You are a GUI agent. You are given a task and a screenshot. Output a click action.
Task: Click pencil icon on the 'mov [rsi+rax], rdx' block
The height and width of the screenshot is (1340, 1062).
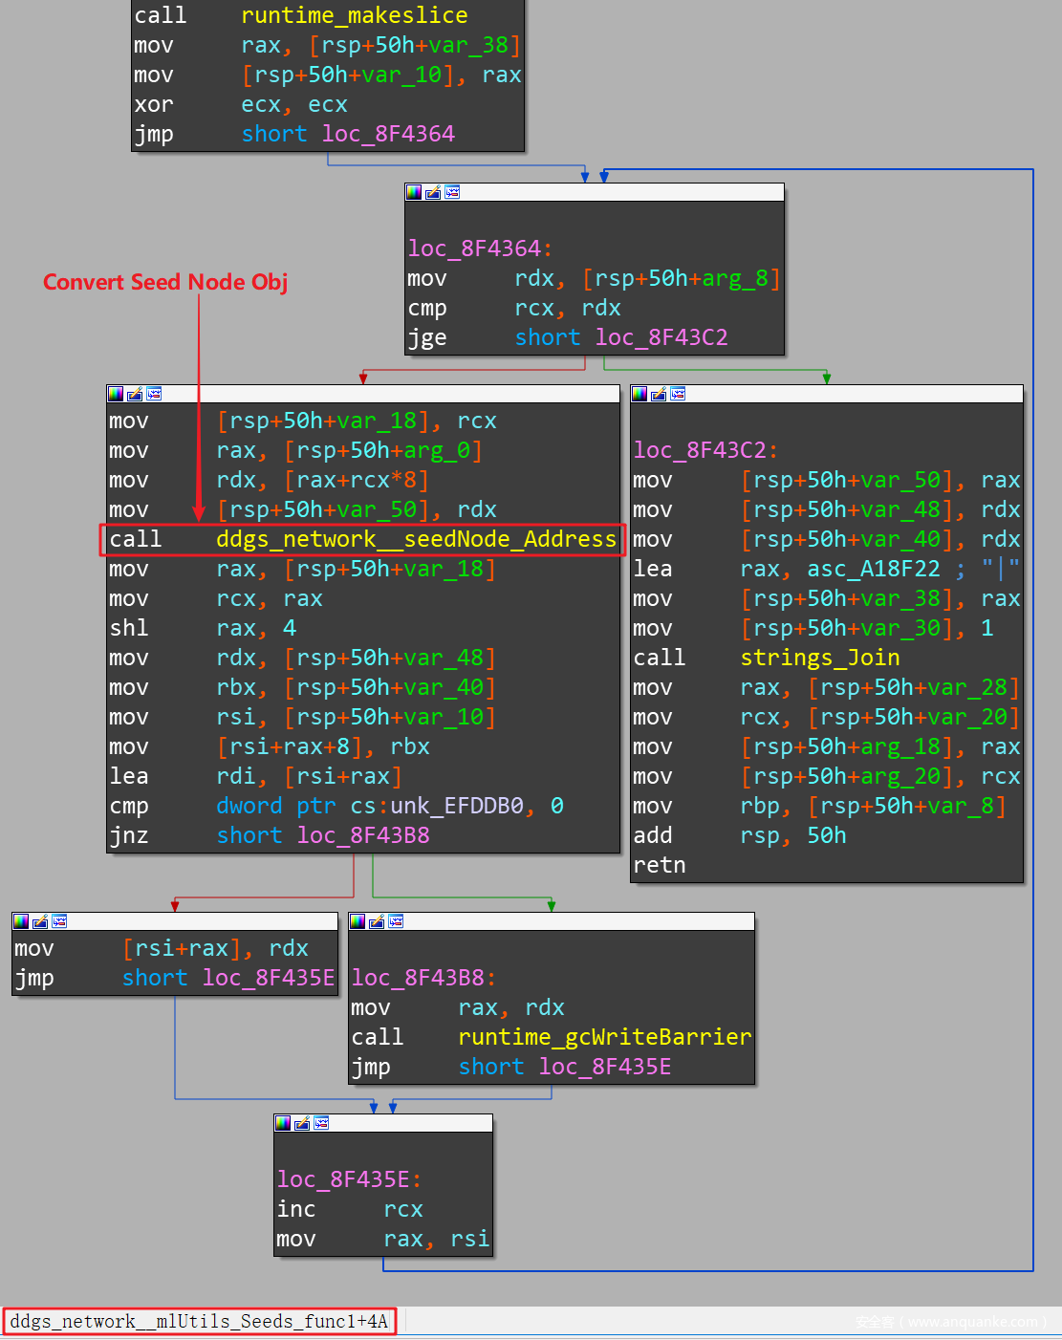point(40,921)
